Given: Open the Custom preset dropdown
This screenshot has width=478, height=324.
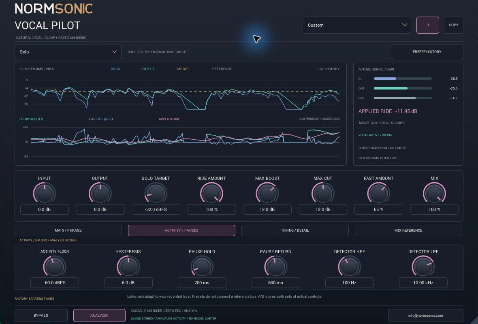Looking at the screenshot, I should pos(356,25).
